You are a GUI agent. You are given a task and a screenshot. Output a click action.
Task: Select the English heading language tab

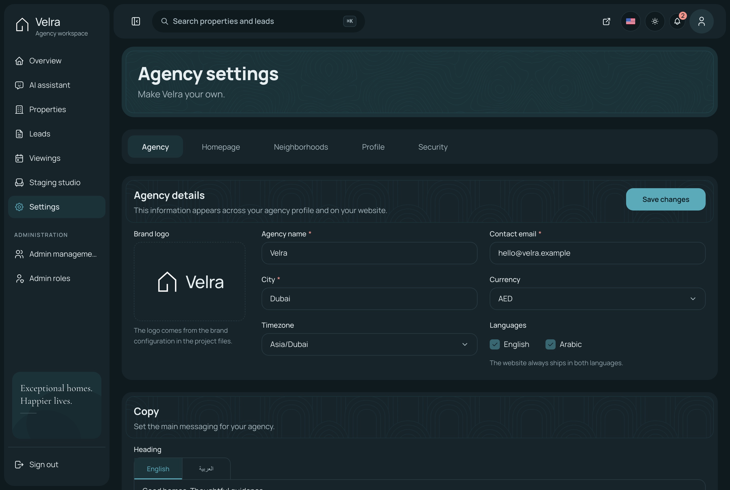pos(158,469)
